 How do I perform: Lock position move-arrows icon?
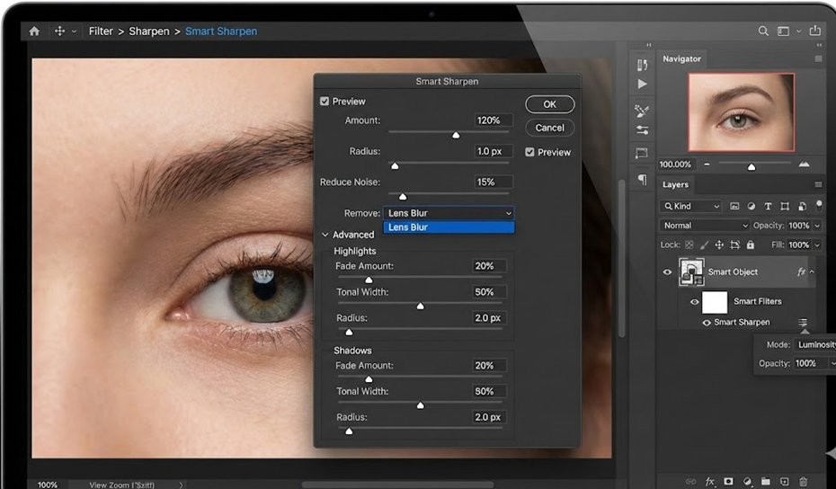[x=719, y=244]
